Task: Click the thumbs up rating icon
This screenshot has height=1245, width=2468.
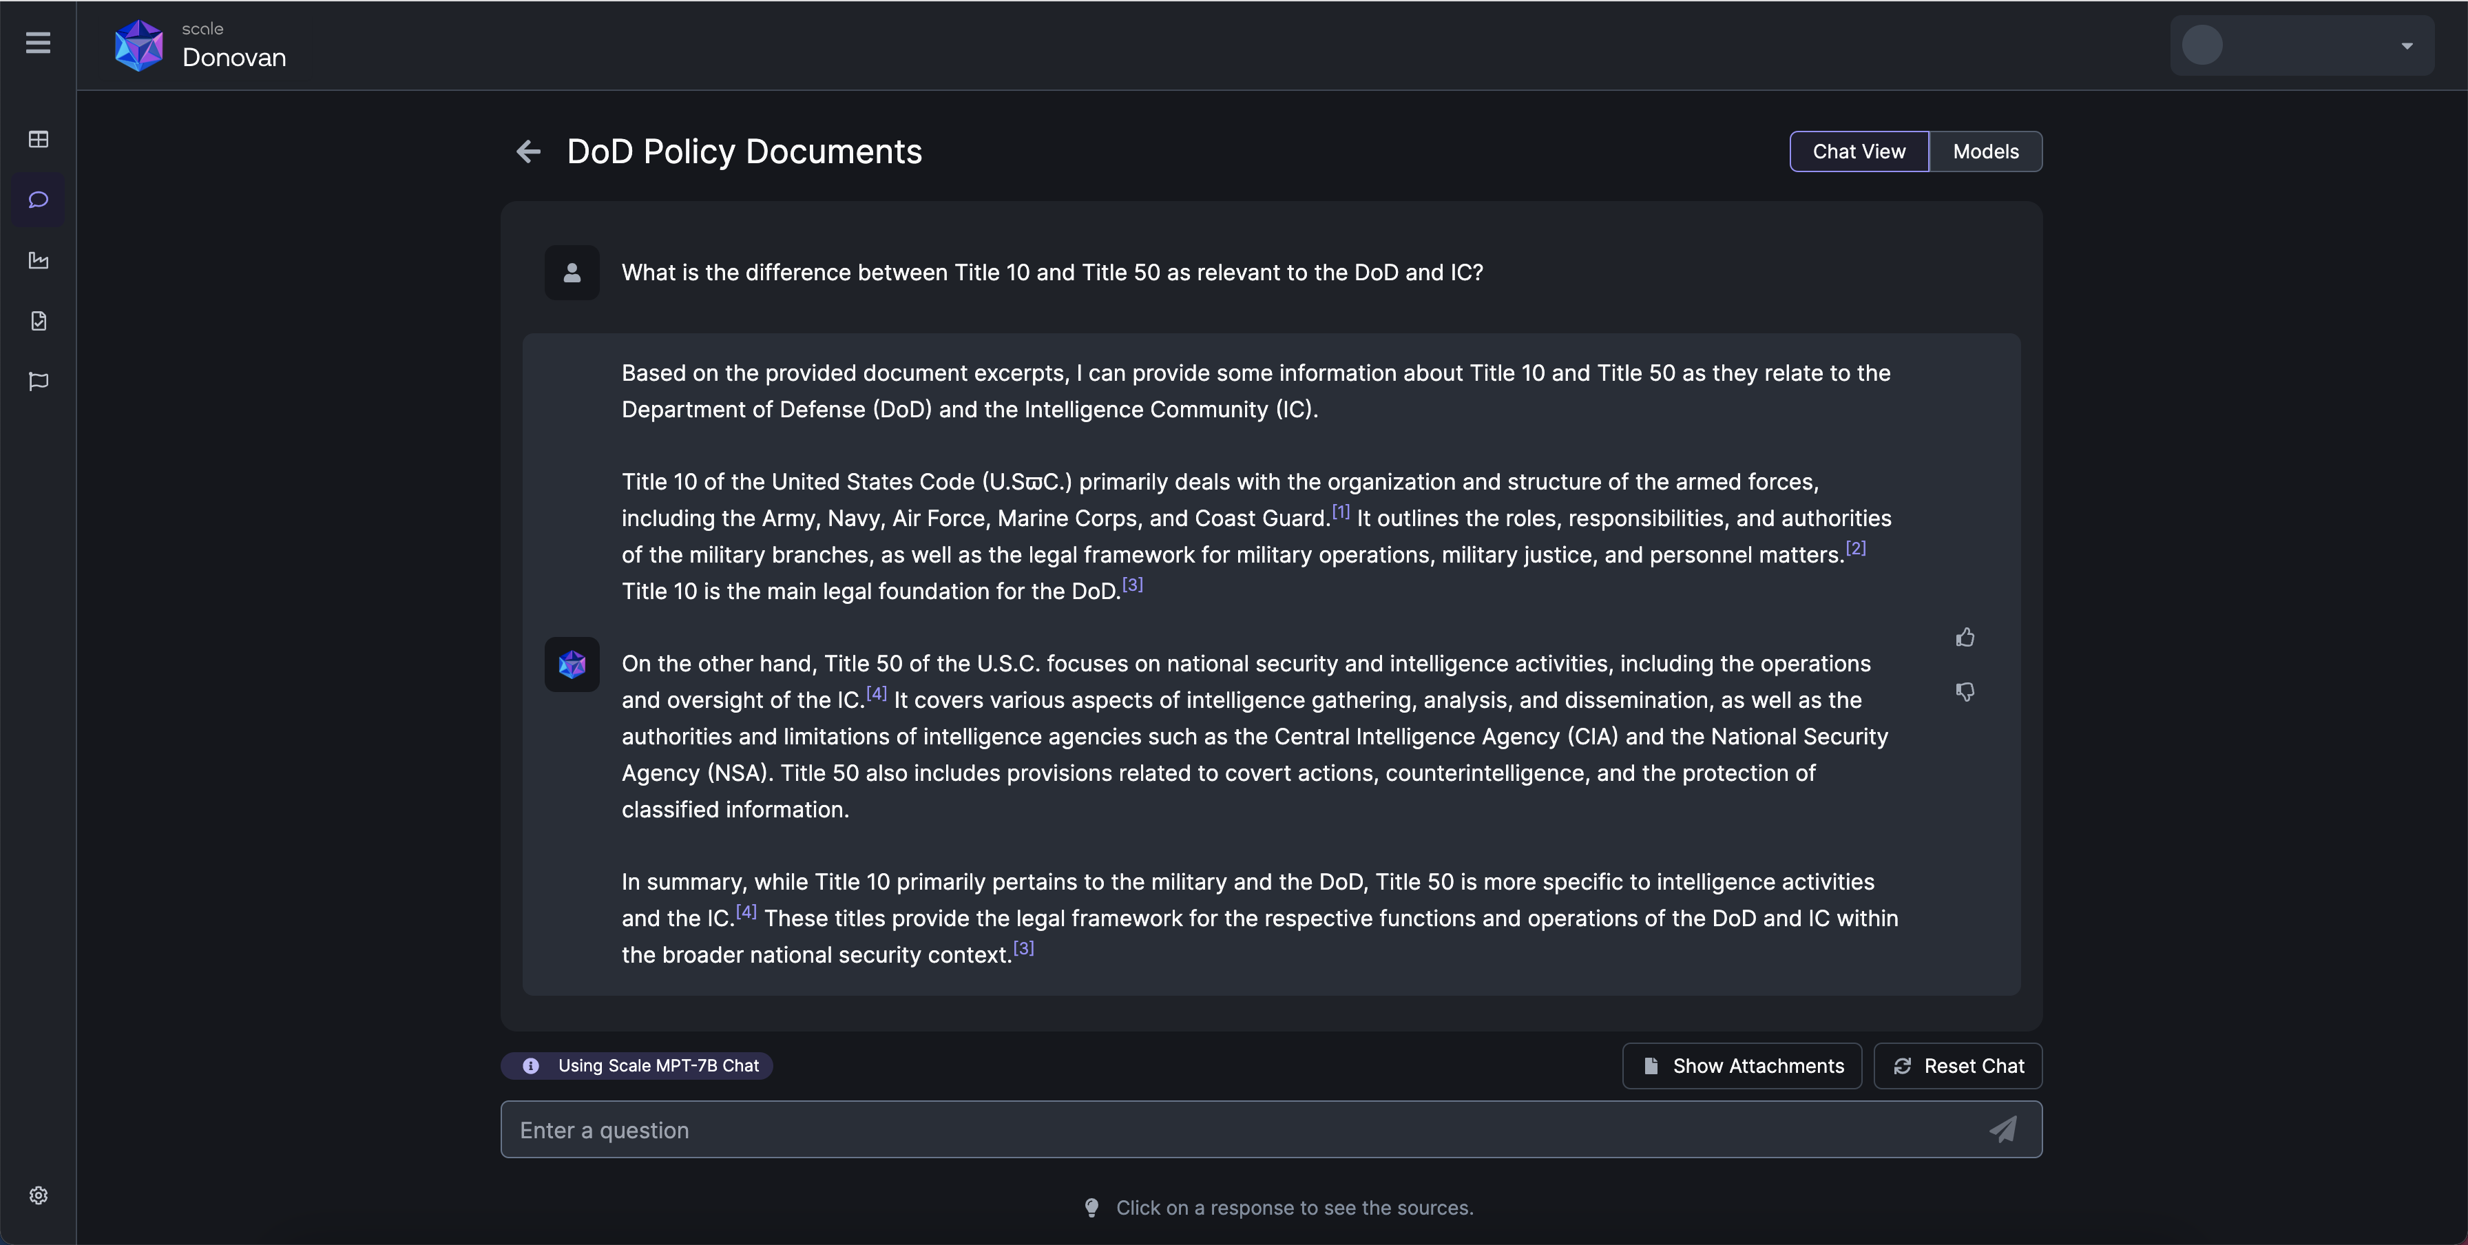Action: [x=1963, y=638]
